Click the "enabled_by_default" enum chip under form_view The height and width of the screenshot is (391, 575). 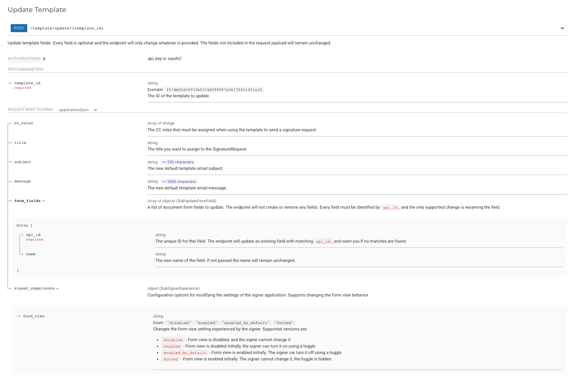[245, 322]
